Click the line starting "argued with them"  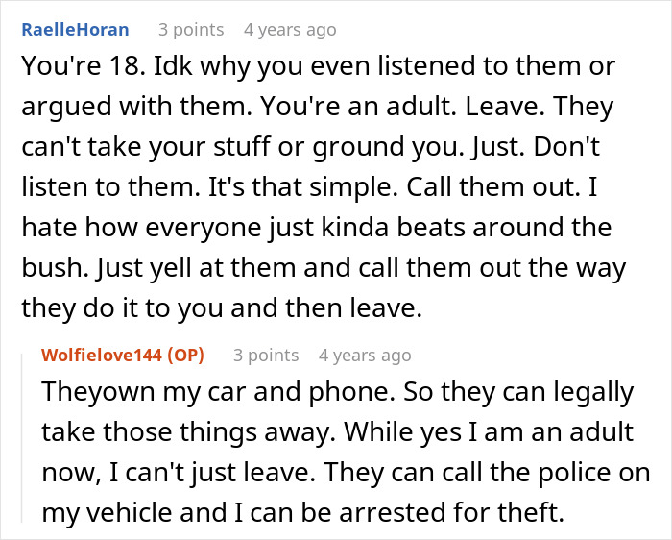pos(317,109)
